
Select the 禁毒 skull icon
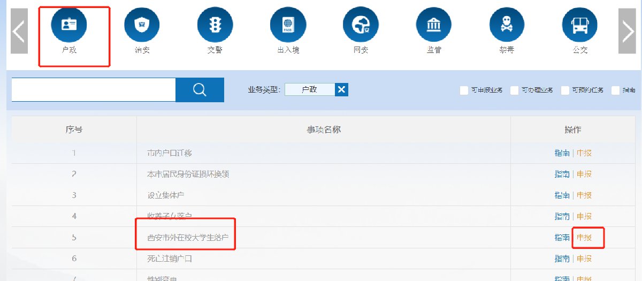[507, 25]
